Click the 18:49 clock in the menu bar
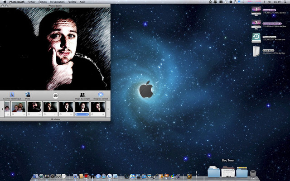The width and height of the screenshot is (290, 181). pyautogui.click(x=277, y=2)
